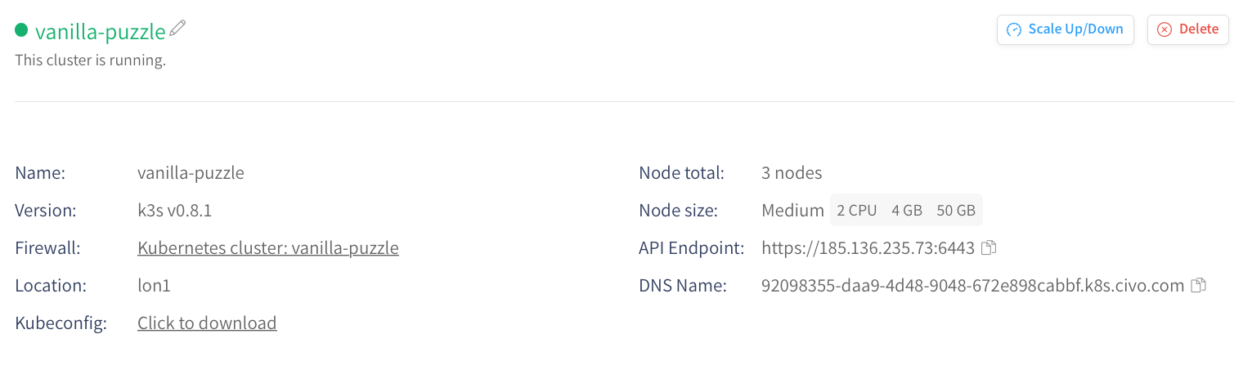Image resolution: width=1243 pixels, height=365 pixels.
Task: Click the 50 GB storage badge
Action: tap(956, 210)
